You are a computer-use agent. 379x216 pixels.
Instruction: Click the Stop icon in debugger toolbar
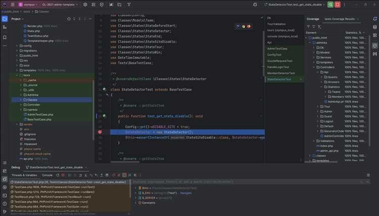click(63, 175)
